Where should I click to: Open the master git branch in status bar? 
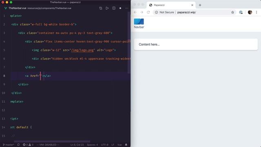point(9,145)
